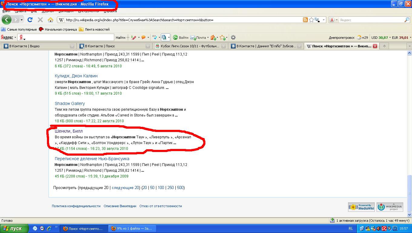Choose search engine via Yandex icon dropdown

334,20
